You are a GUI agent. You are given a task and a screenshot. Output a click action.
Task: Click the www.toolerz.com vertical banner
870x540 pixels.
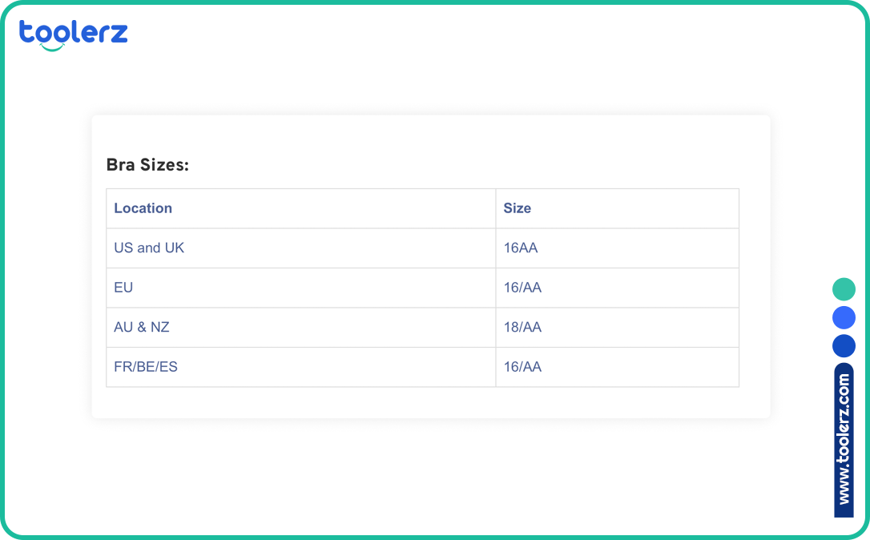(844, 440)
